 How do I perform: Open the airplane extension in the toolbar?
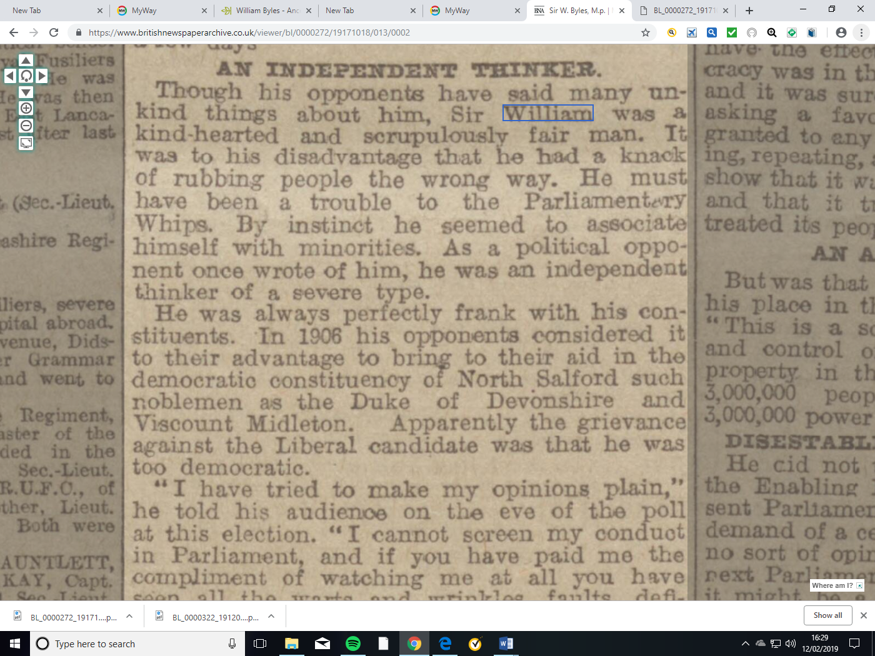coord(692,32)
